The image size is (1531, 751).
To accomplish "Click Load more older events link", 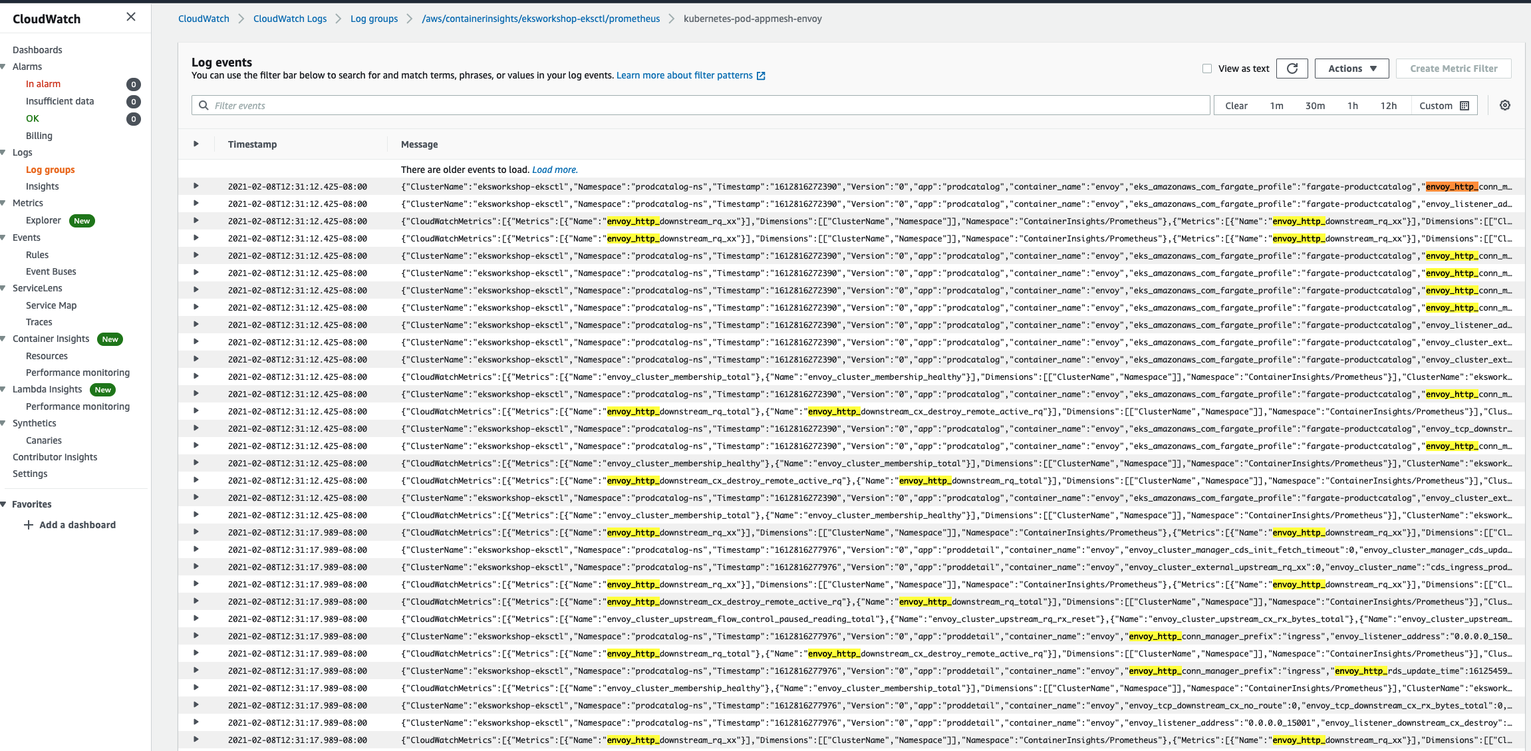I will [555, 170].
